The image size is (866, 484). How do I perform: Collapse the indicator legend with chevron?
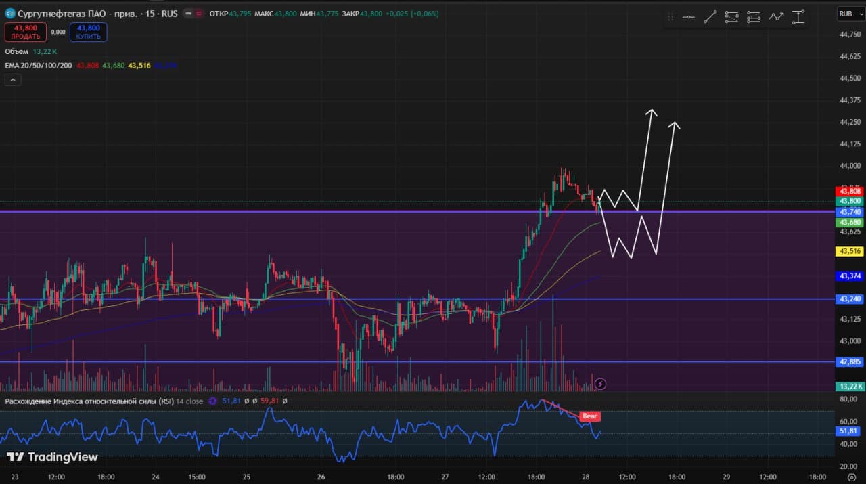(13, 80)
